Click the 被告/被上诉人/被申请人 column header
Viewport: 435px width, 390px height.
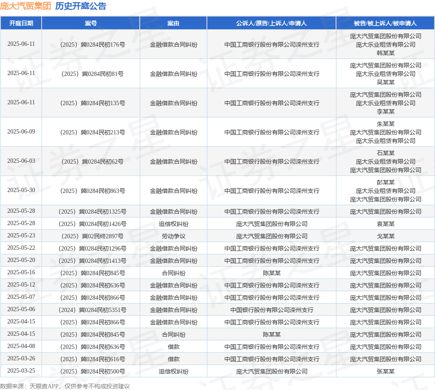(x=385, y=23)
